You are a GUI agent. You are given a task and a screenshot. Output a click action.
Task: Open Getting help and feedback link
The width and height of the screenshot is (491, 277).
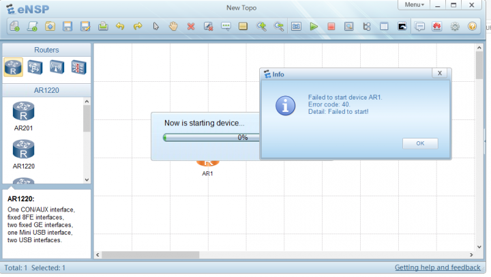[x=437, y=267]
